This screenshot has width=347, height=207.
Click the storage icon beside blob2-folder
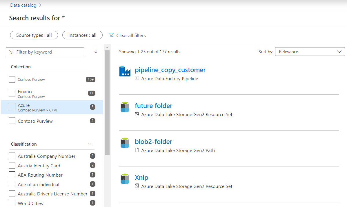tap(125, 142)
